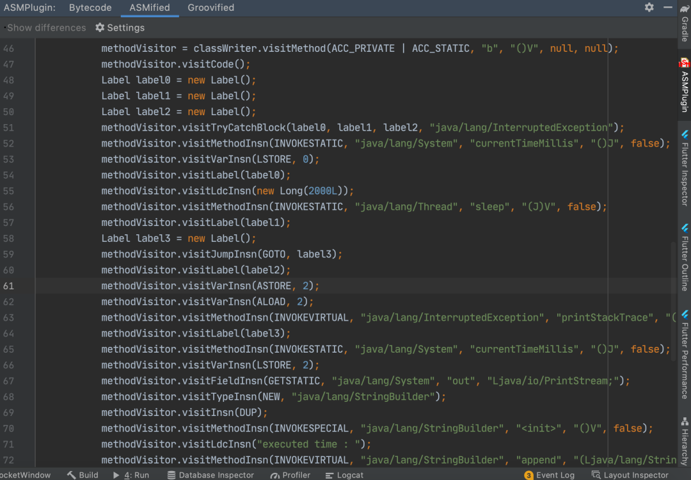Click Profiler gauge icon

[275, 475]
